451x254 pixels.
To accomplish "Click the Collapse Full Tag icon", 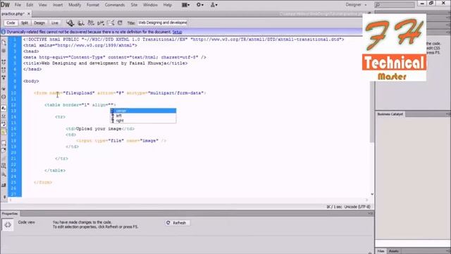I will (x=4, y=62).
